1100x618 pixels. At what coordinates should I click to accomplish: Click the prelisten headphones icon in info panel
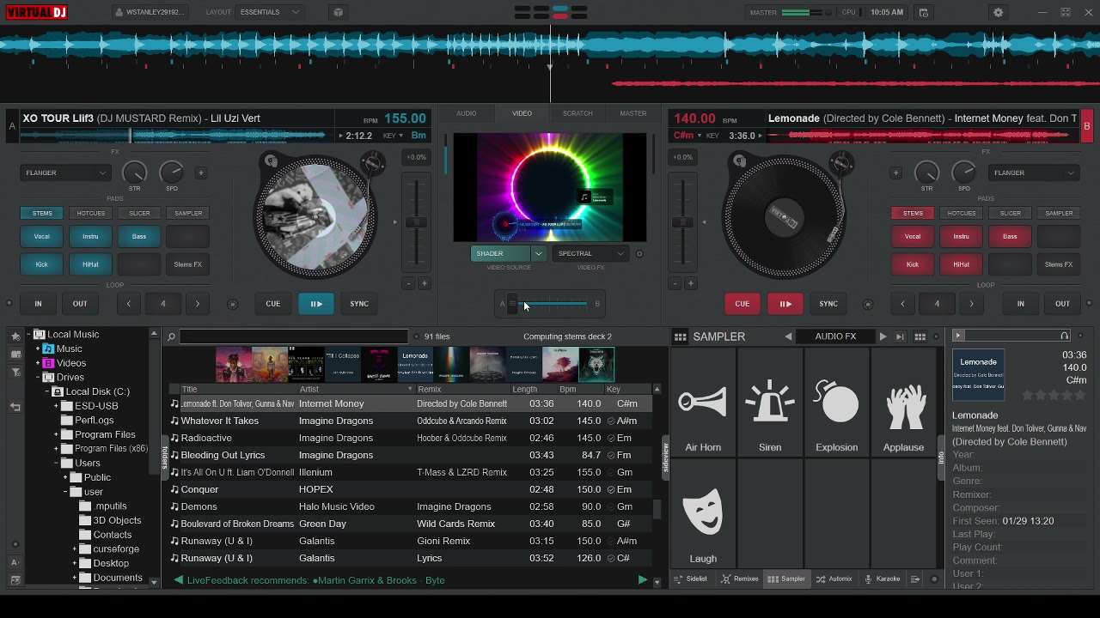(1065, 336)
